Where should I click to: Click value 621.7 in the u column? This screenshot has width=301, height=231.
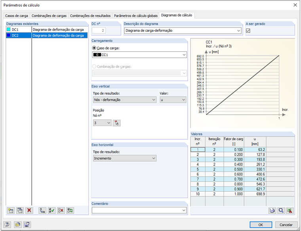pyautogui.click(x=255, y=189)
